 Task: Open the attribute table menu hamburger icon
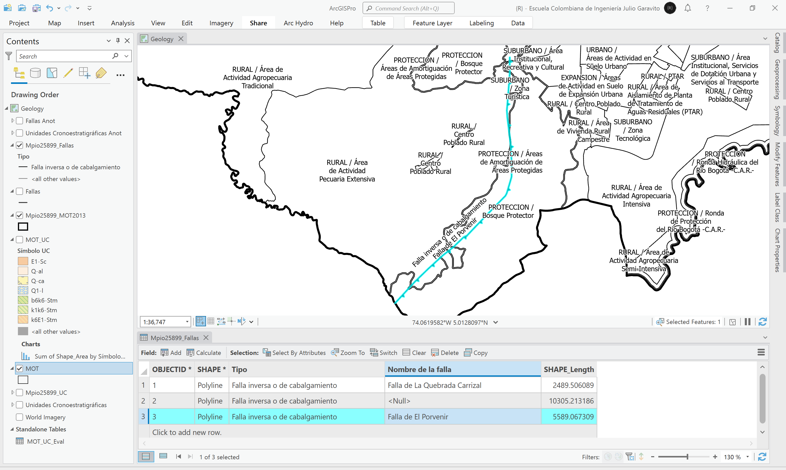point(761,352)
